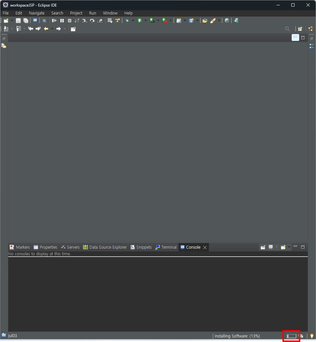
Task: Open the New Web Project dropdown arrow
Action: coord(185,21)
